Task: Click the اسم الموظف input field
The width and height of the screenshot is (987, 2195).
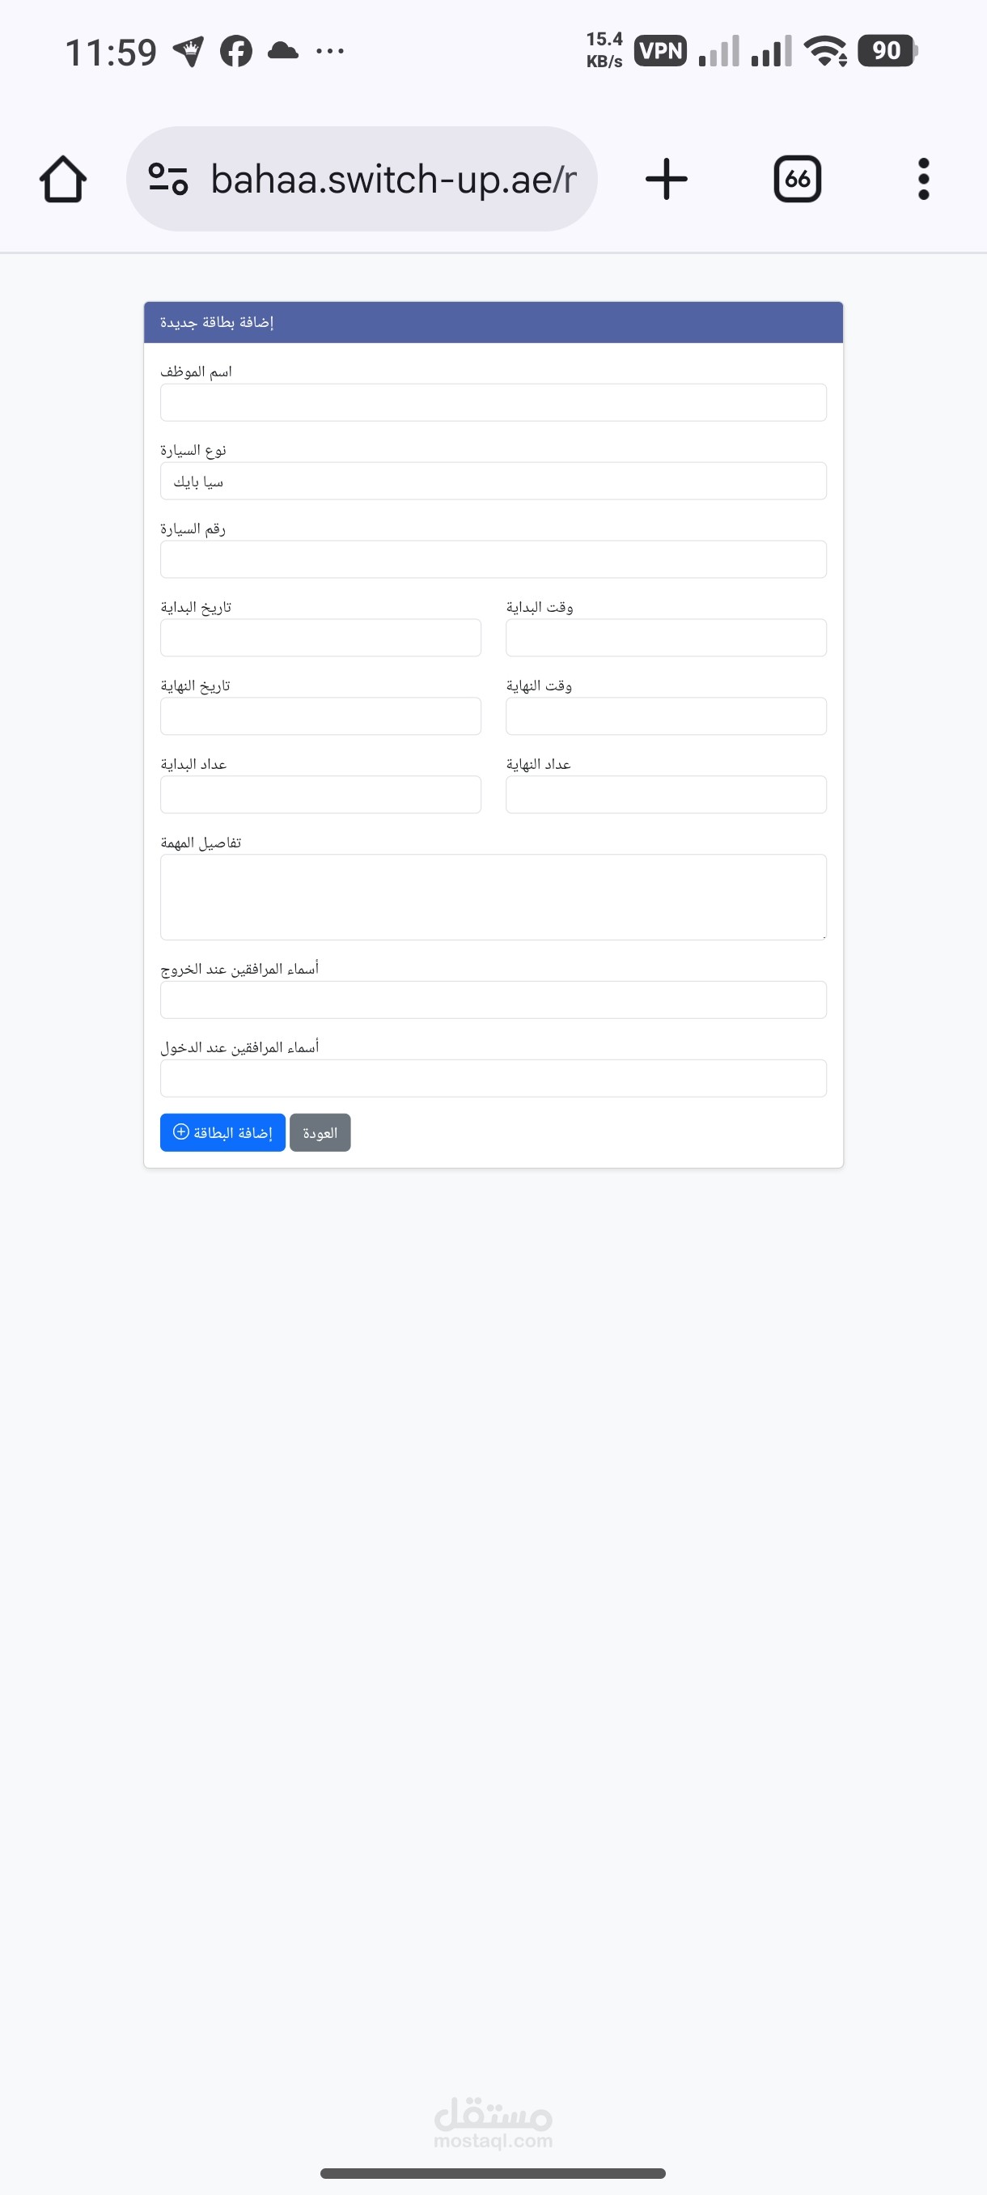Action: (x=493, y=402)
